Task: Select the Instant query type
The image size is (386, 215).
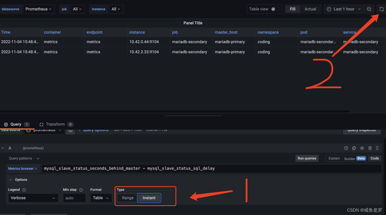Action: tap(149, 198)
